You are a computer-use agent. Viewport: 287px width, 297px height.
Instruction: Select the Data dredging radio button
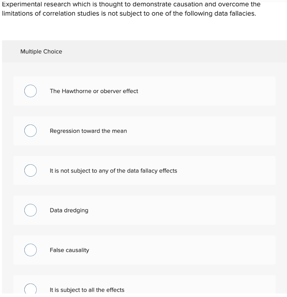point(30,210)
